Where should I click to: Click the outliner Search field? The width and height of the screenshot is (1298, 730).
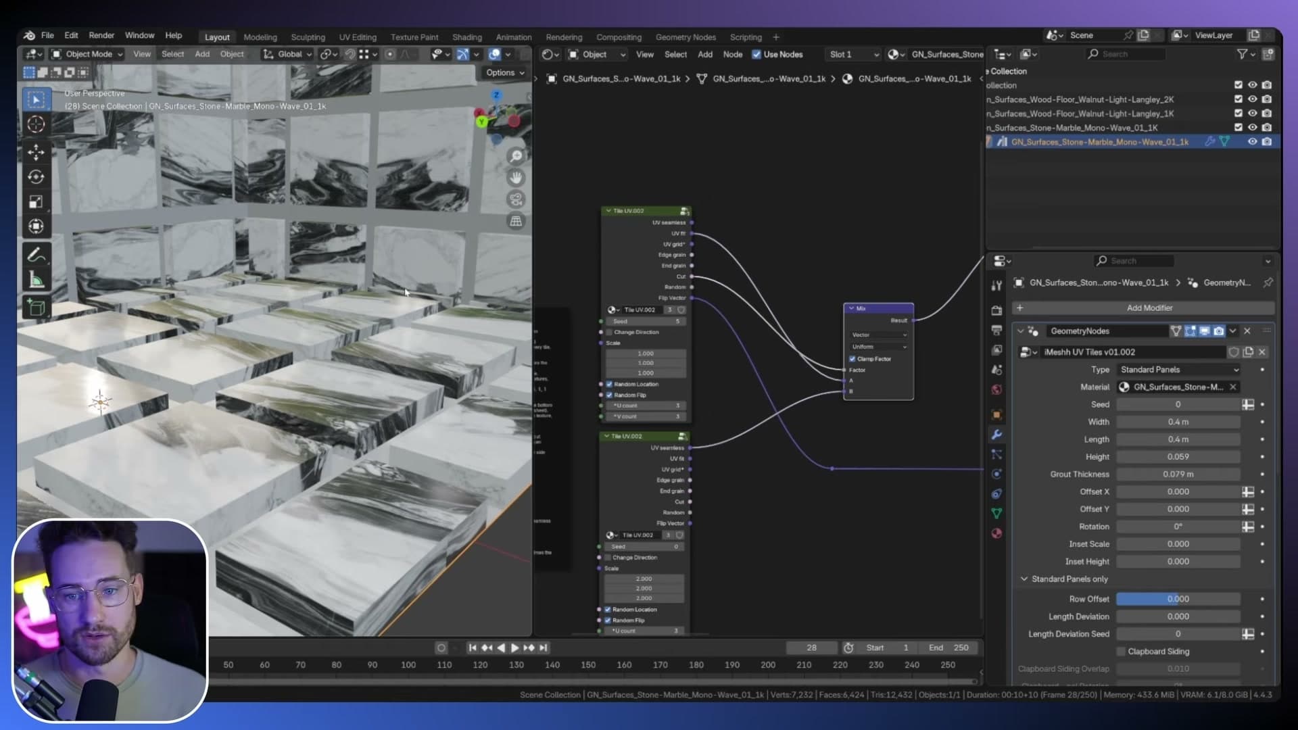[1125, 54]
